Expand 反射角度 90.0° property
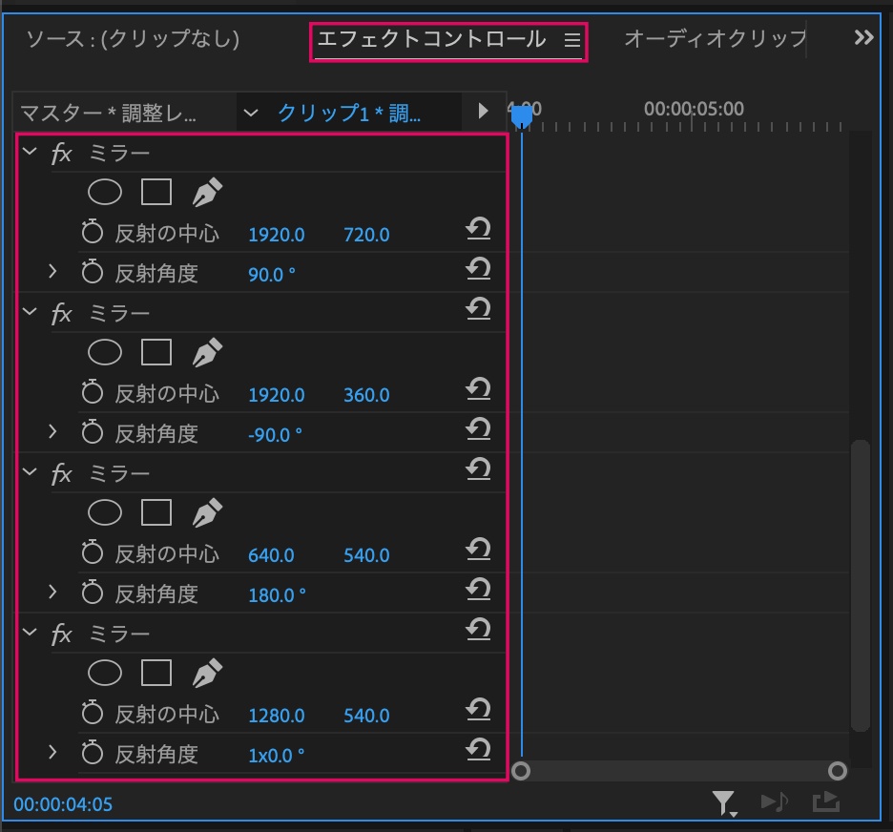The width and height of the screenshot is (893, 832). click(52, 271)
